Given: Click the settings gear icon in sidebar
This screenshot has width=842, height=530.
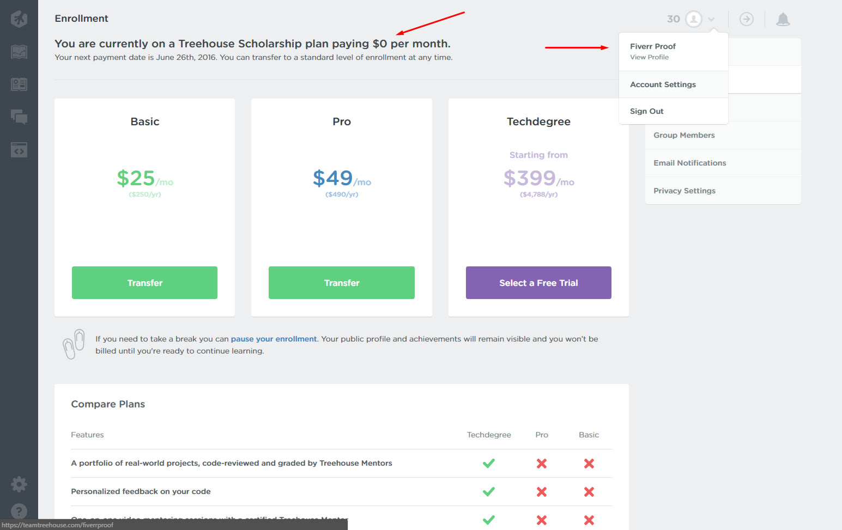Looking at the screenshot, I should point(19,484).
